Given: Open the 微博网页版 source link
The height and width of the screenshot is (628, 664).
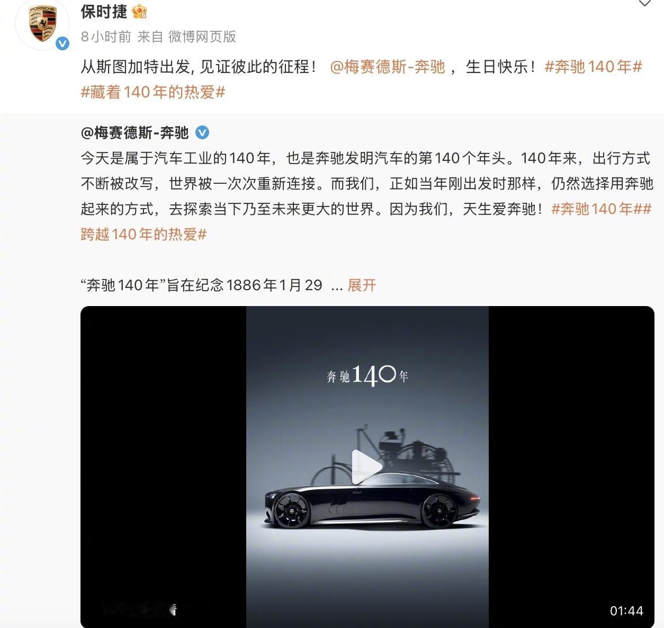Looking at the screenshot, I should point(202,37).
